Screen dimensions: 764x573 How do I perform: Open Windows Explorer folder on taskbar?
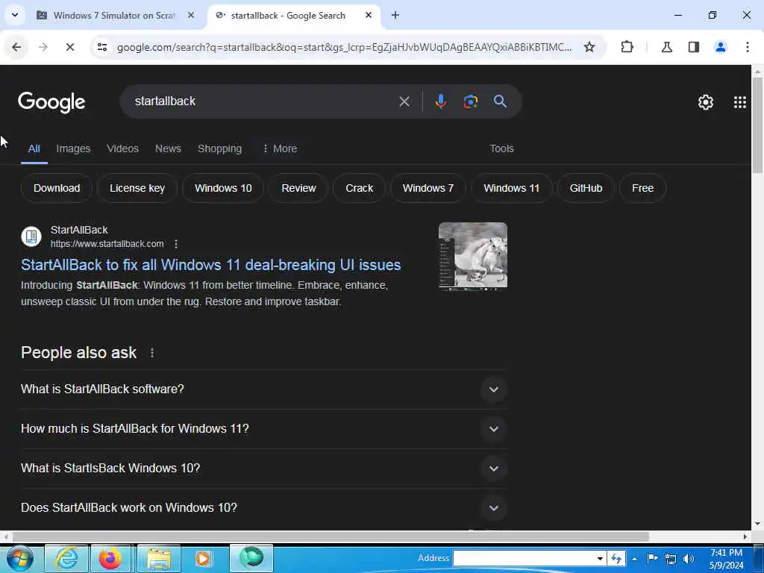[x=158, y=558]
